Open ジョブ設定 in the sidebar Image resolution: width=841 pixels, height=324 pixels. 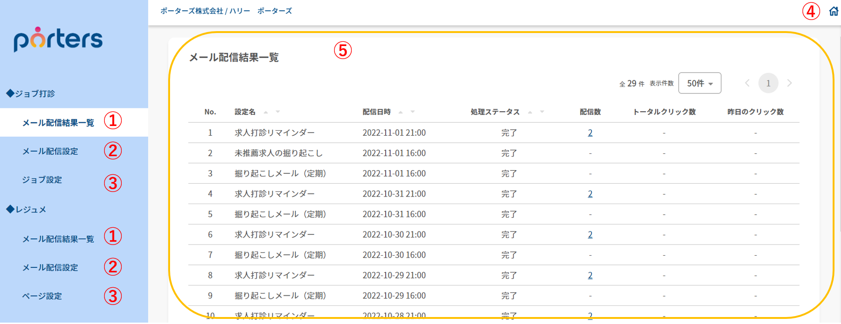(42, 180)
